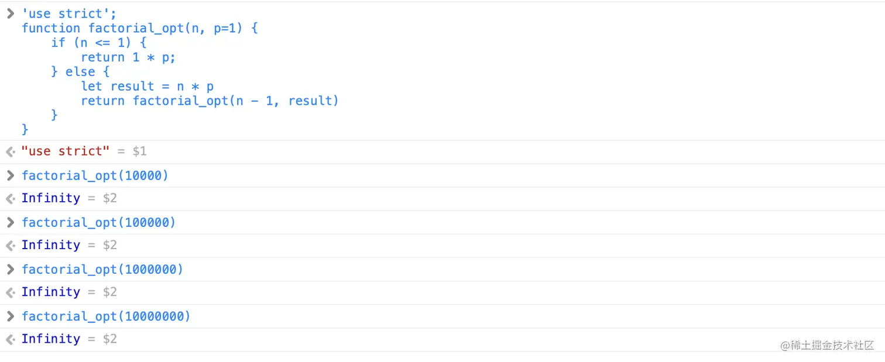The height and width of the screenshot is (362, 885).
Task: Click the result arrow under factorial_opt(10000000)
Action: (10, 339)
